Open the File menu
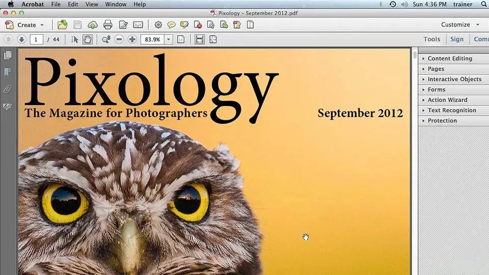 pos(56,5)
